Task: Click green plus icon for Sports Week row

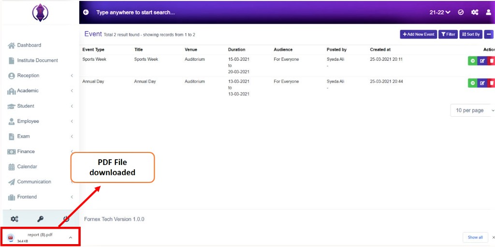Action: pos(473,61)
